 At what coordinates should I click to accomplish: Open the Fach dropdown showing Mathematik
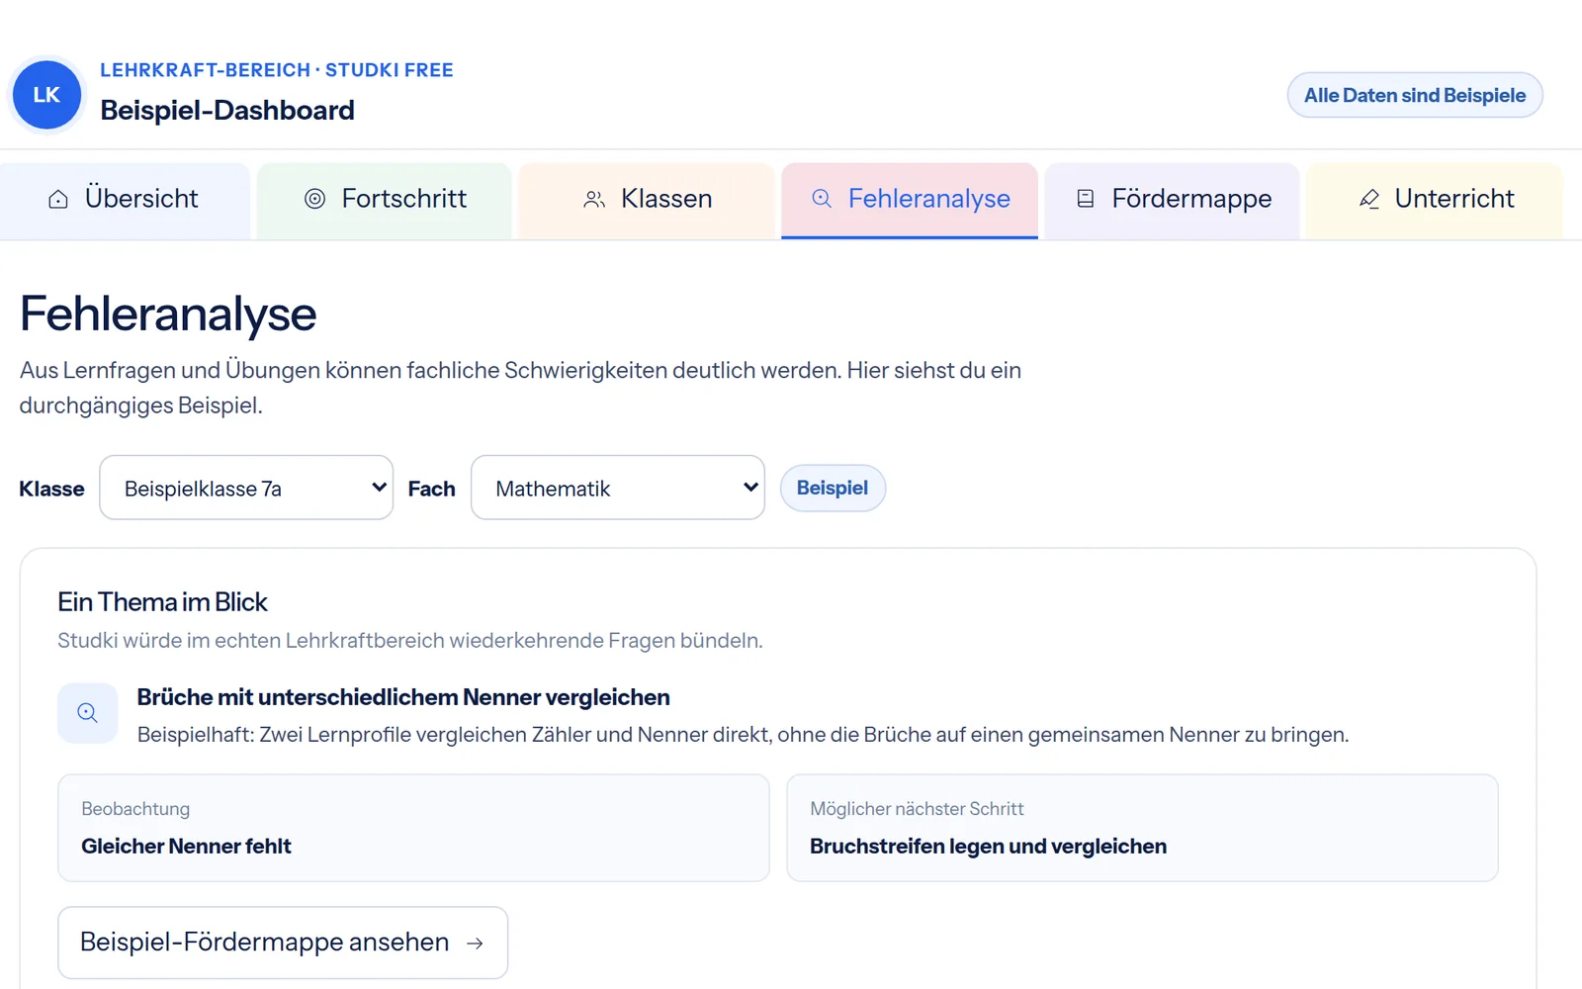(x=618, y=488)
